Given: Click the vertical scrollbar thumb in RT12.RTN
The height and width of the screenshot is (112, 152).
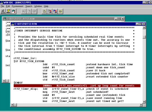Looking at the screenshot, I should click(144, 37).
